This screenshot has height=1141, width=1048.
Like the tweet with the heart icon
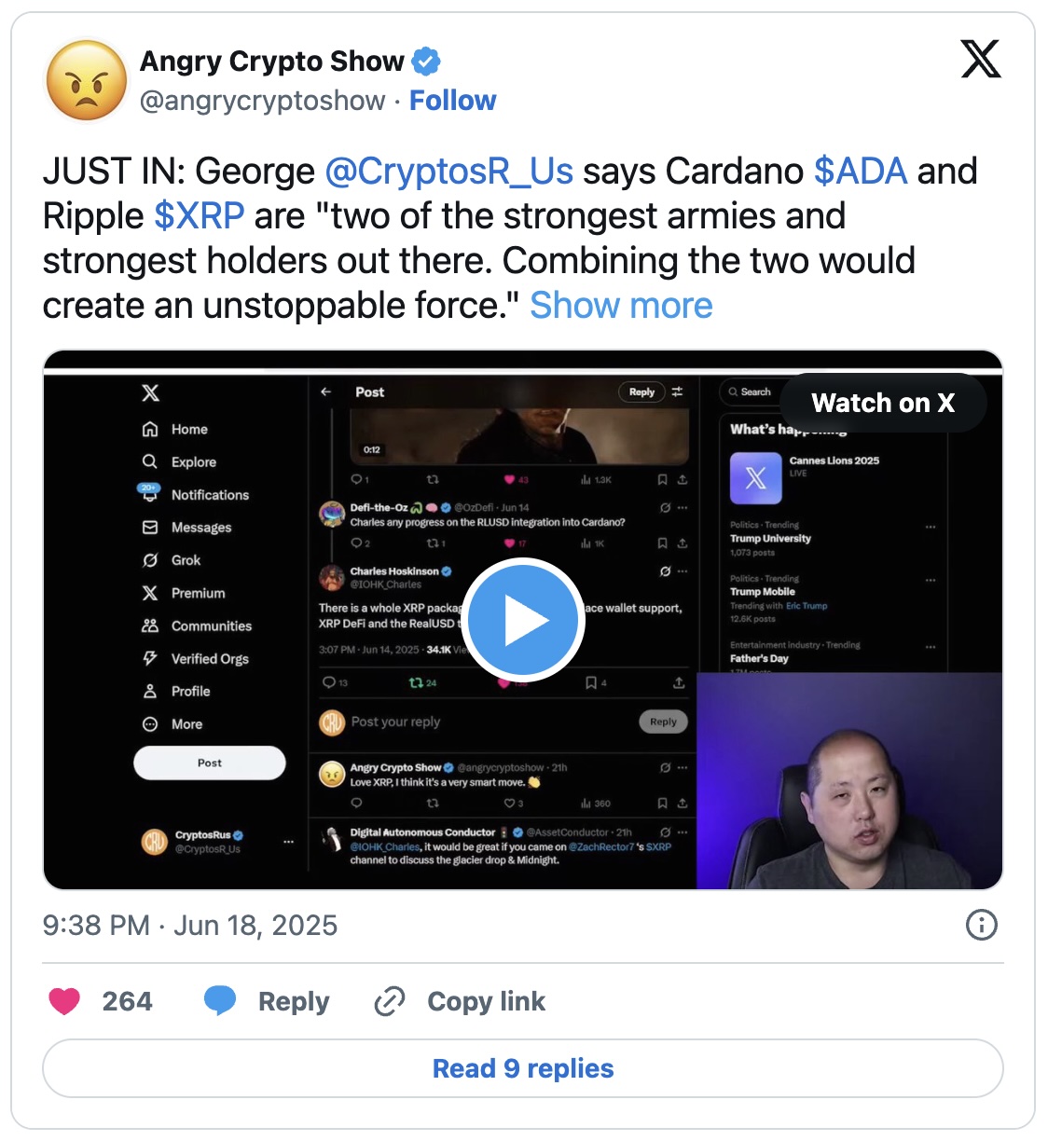[x=64, y=1001]
